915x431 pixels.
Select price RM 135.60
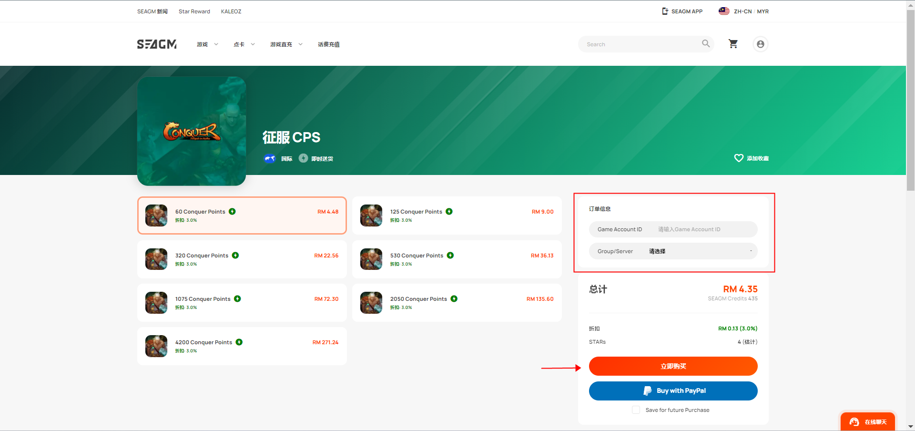pos(540,299)
